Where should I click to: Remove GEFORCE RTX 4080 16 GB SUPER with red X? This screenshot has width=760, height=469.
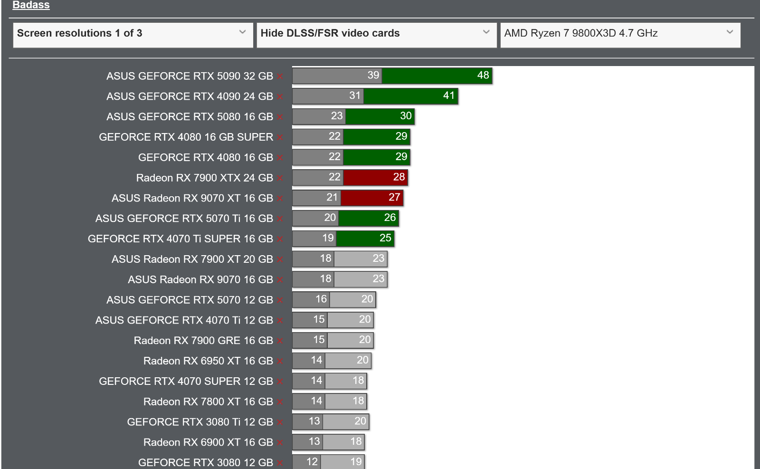tap(280, 138)
